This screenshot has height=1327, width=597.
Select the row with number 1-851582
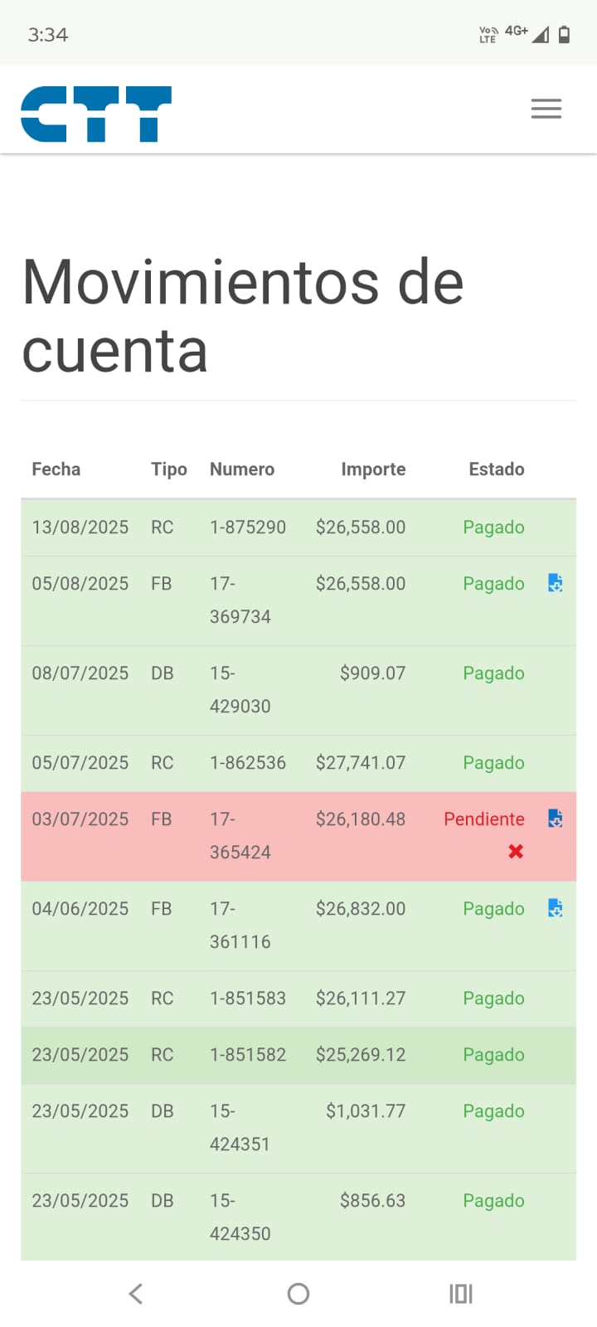247,1055
